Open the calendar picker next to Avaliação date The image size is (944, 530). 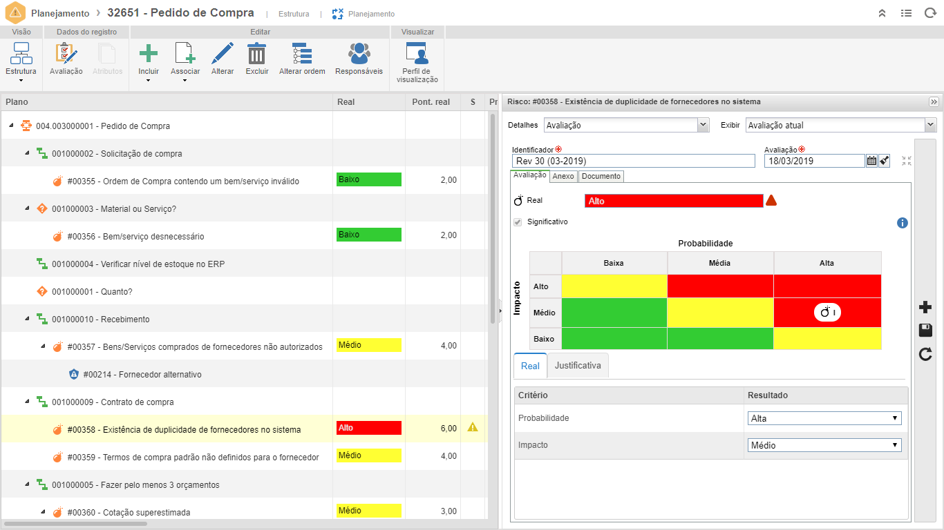pos(871,161)
